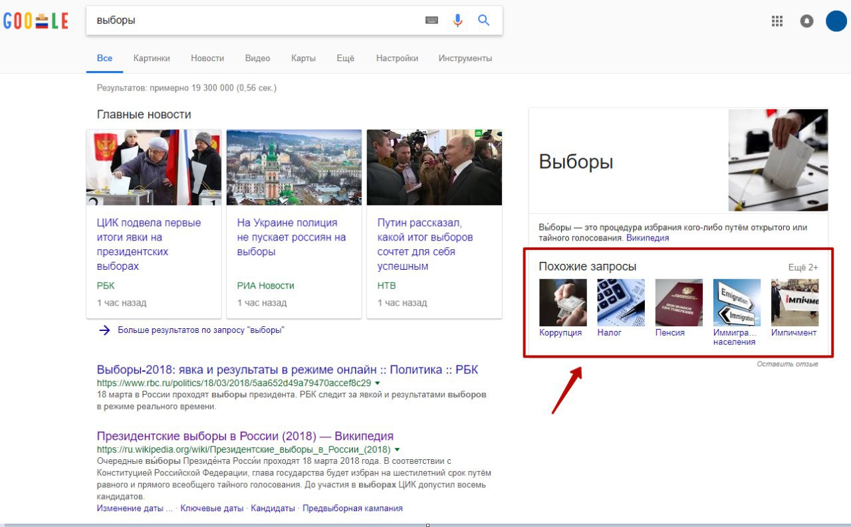Open sitelink 'Кандидаты'
Image resolution: width=851 pixels, height=527 pixels.
tap(273, 508)
